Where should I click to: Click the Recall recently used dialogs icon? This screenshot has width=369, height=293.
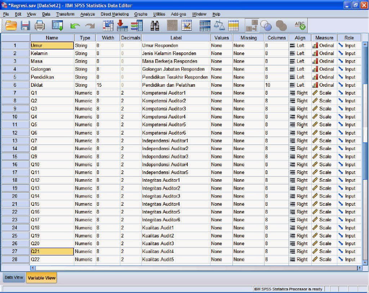point(57,25)
